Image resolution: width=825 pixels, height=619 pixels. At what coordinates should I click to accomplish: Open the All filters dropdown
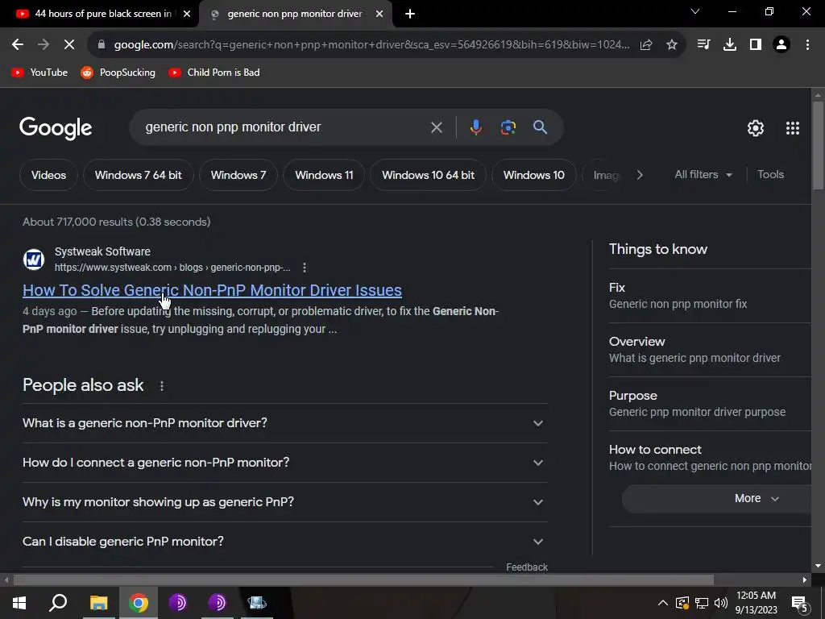click(x=703, y=175)
